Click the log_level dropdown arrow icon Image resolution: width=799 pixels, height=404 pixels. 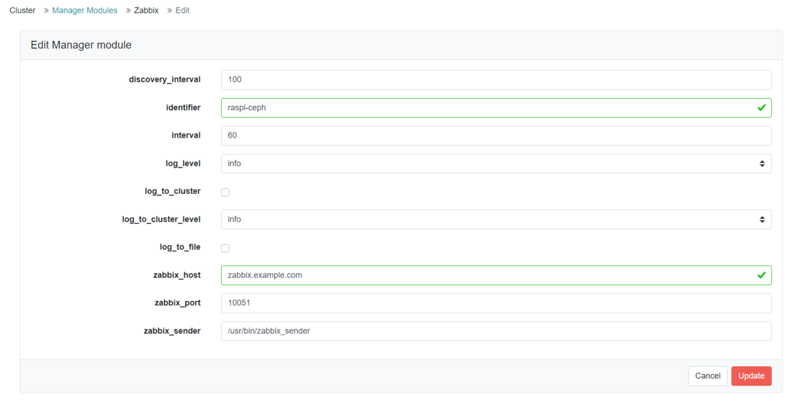point(762,164)
